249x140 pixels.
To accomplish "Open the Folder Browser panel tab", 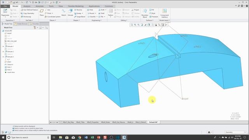I will [x=21, y=24].
